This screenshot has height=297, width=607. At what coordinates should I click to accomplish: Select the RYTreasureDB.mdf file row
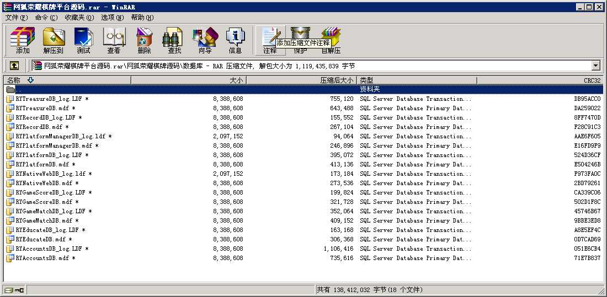point(303,109)
